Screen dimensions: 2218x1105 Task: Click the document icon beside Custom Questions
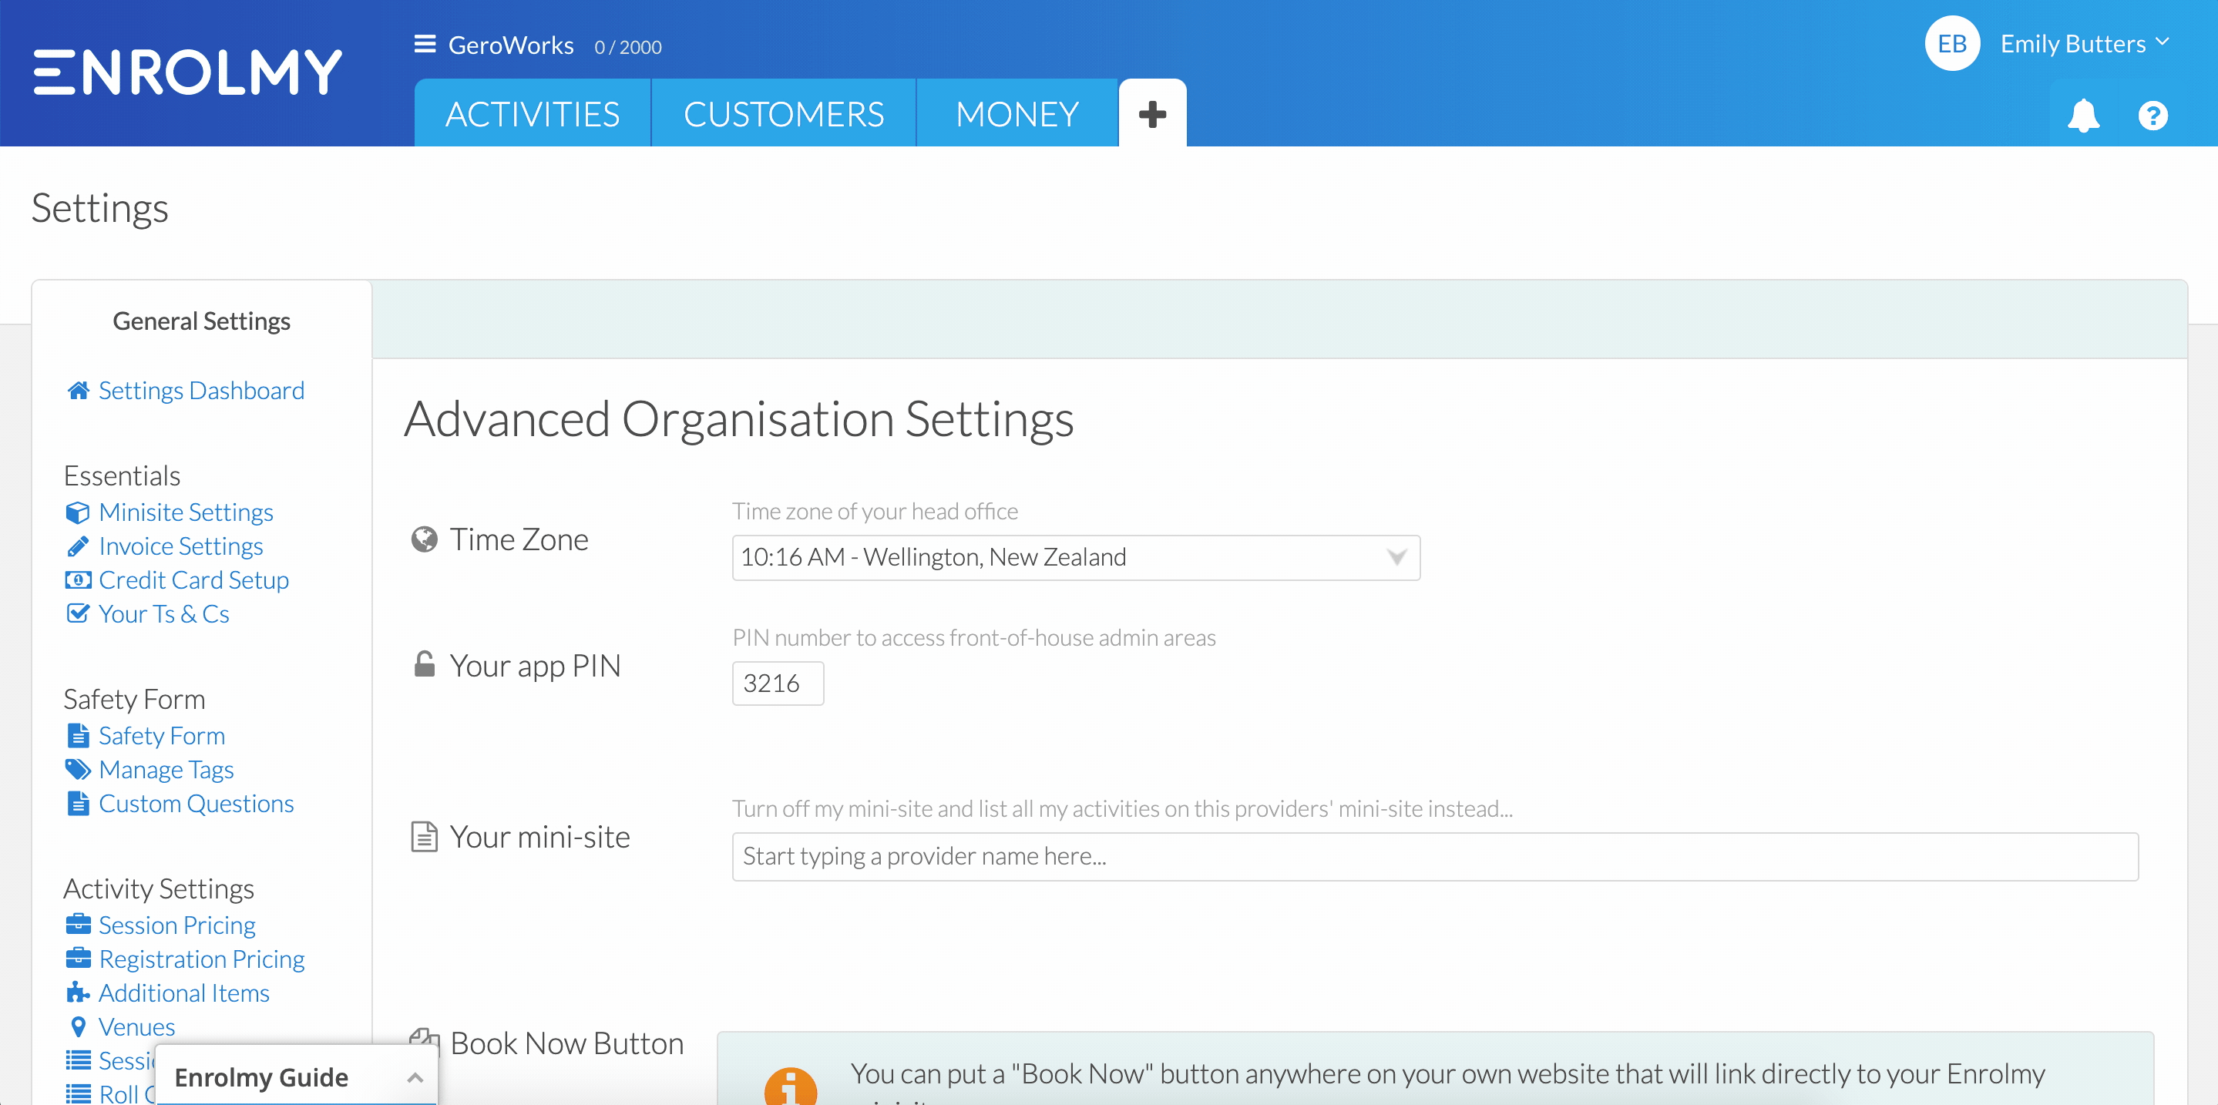(x=78, y=803)
